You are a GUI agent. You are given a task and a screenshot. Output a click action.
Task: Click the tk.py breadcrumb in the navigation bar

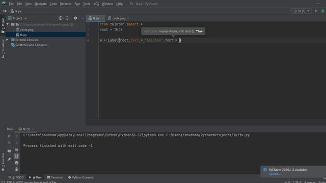coord(16,11)
